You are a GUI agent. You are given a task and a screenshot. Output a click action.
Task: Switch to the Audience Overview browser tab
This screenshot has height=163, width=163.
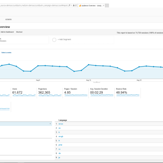[92, 6]
